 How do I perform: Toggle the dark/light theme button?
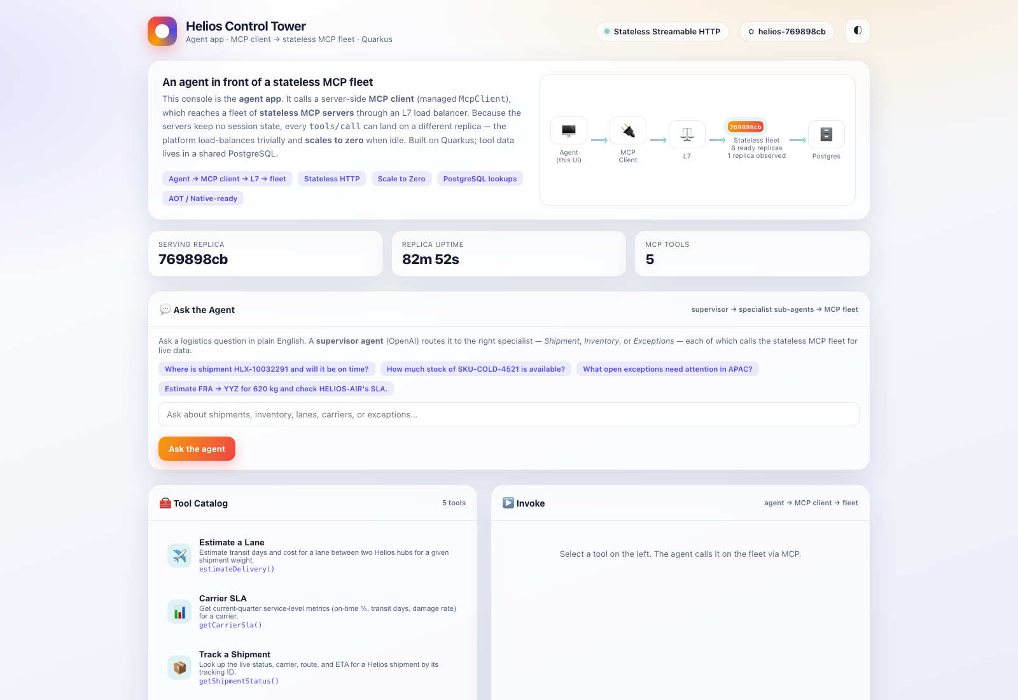[x=858, y=31]
